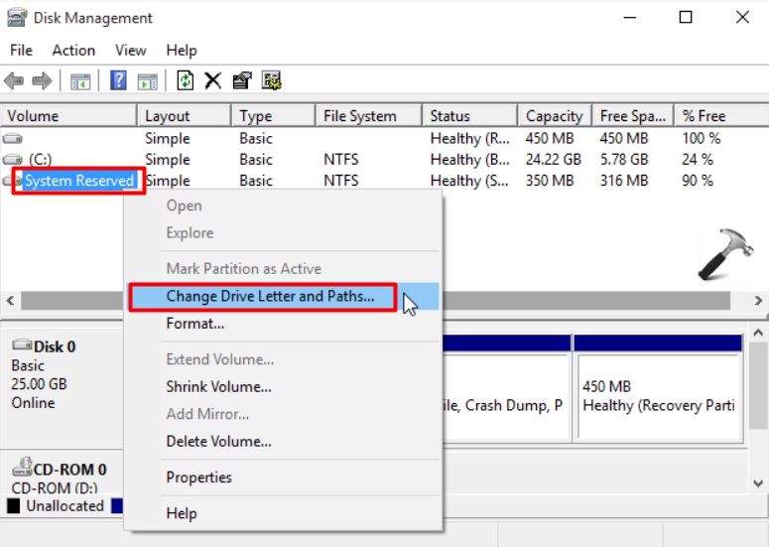Toggle the show/hide console tree icon

click(x=80, y=81)
